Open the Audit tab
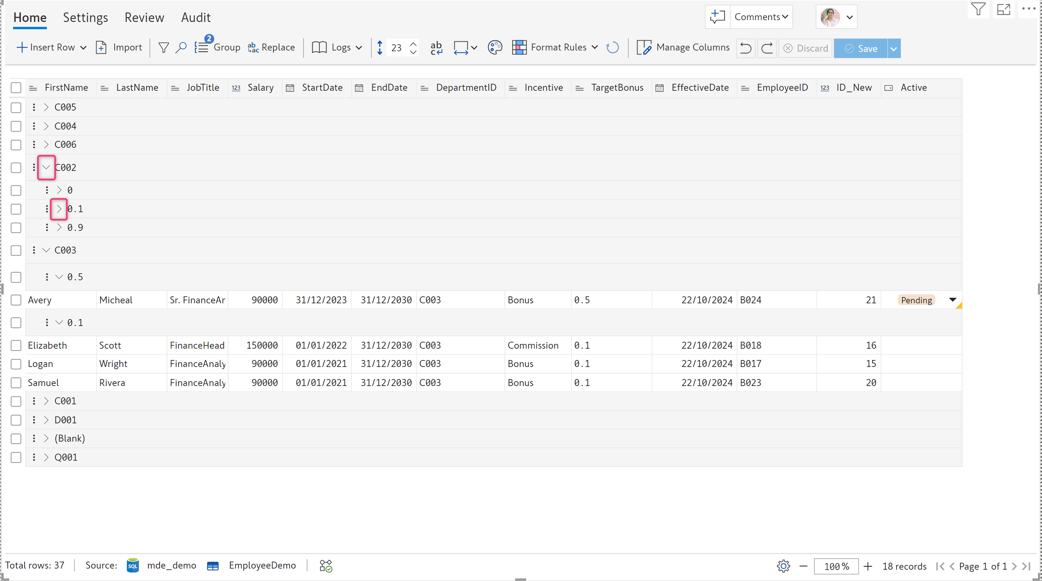The height and width of the screenshot is (581, 1042). tap(196, 18)
